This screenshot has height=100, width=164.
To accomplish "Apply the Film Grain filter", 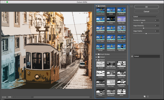I will (x=100, y=19).
